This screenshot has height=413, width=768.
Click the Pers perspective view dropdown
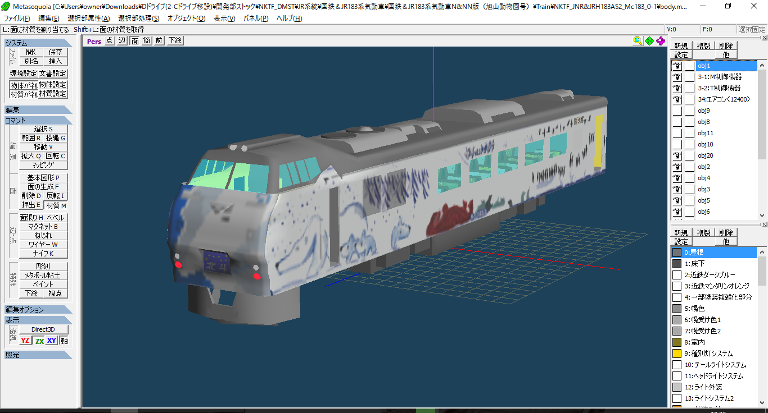[x=94, y=40]
